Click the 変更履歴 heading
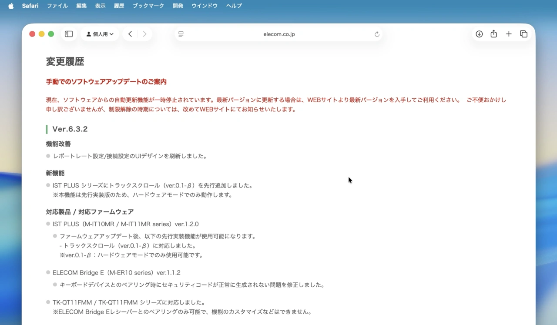This screenshot has height=325, width=557. coord(65,62)
